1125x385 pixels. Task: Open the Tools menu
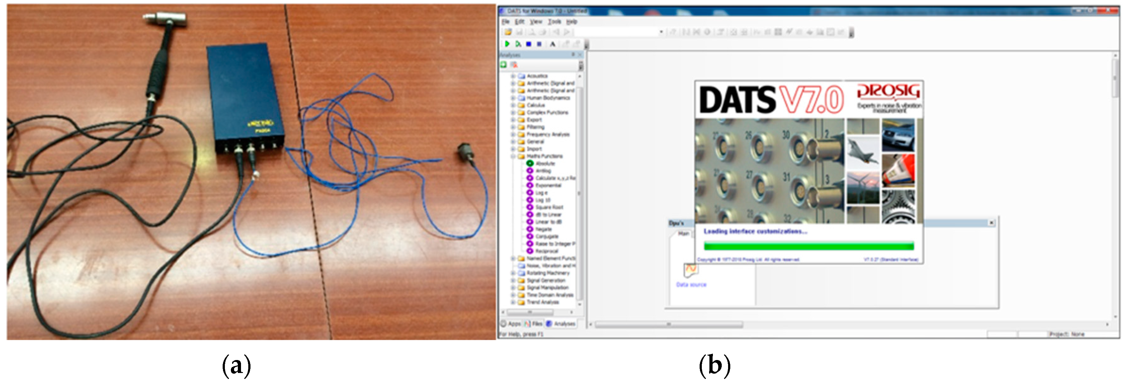click(555, 21)
